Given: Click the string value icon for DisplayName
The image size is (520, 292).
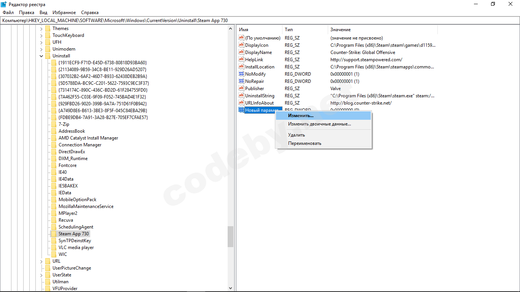Looking at the screenshot, I should 241,52.
